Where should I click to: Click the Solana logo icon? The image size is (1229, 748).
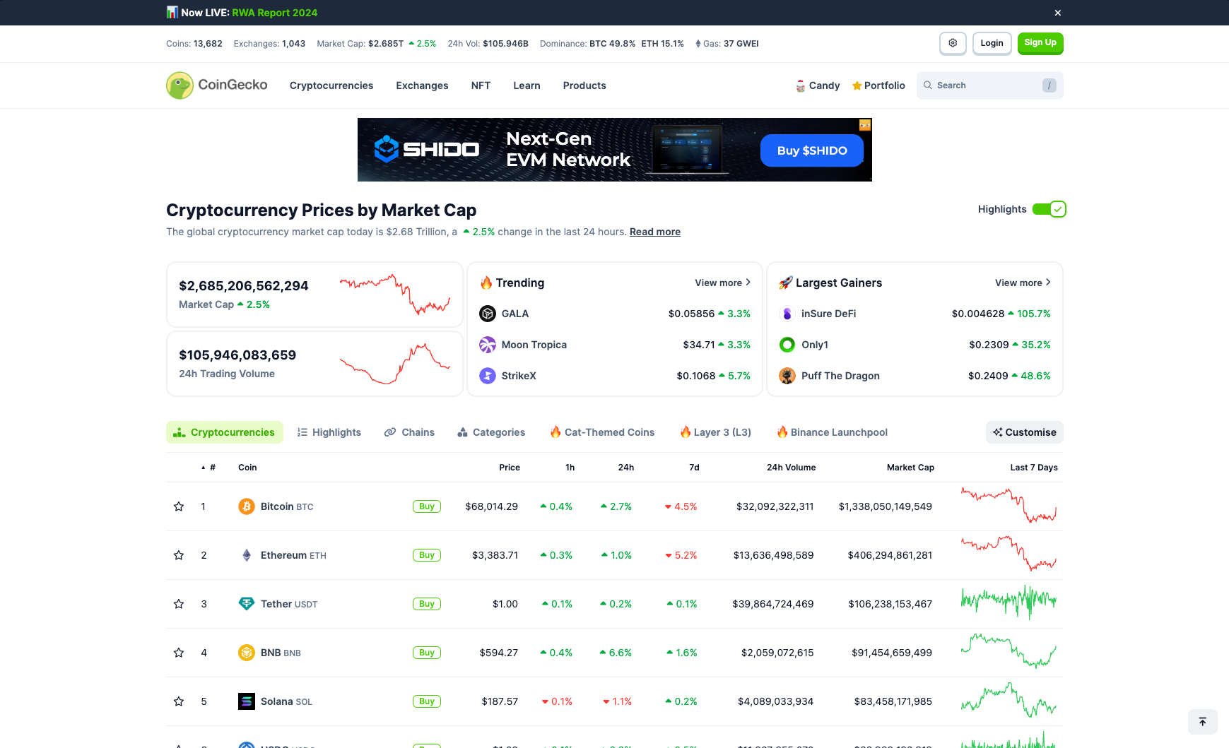pyautogui.click(x=247, y=701)
